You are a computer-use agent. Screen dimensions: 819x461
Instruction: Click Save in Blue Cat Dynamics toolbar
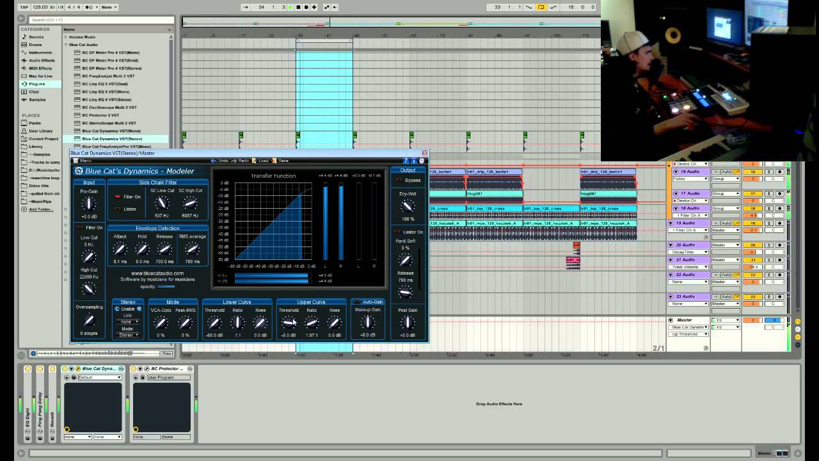point(280,161)
